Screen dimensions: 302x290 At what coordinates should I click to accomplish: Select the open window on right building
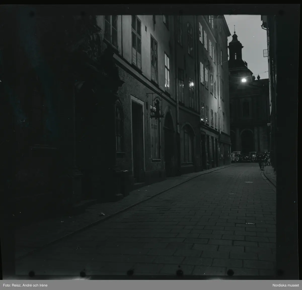click(265, 53)
